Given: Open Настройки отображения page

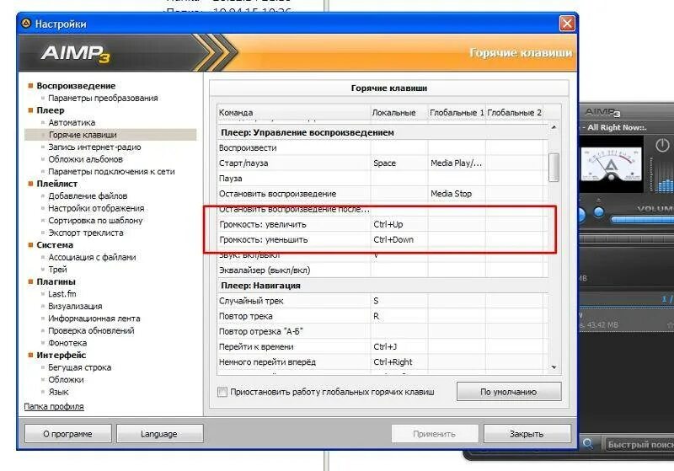Looking at the screenshot, I should [96, 208].
